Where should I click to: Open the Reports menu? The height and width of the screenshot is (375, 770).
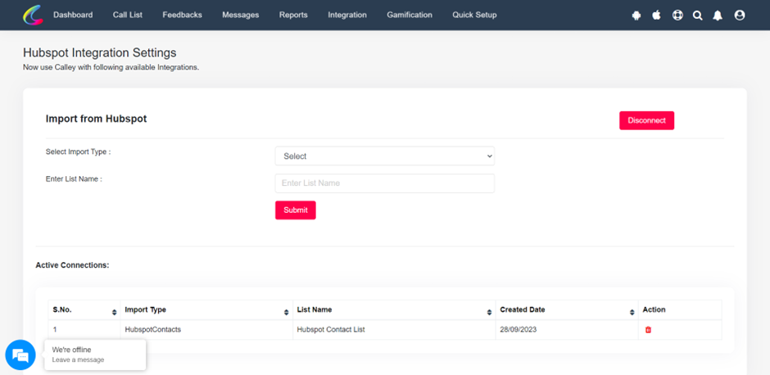tap(293, 16)
